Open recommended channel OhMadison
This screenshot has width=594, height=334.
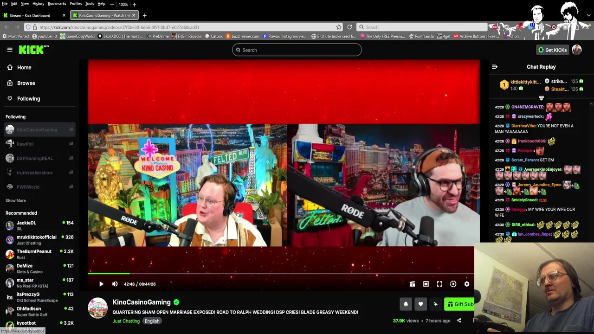pyautogui.click(x=39, y=311)
